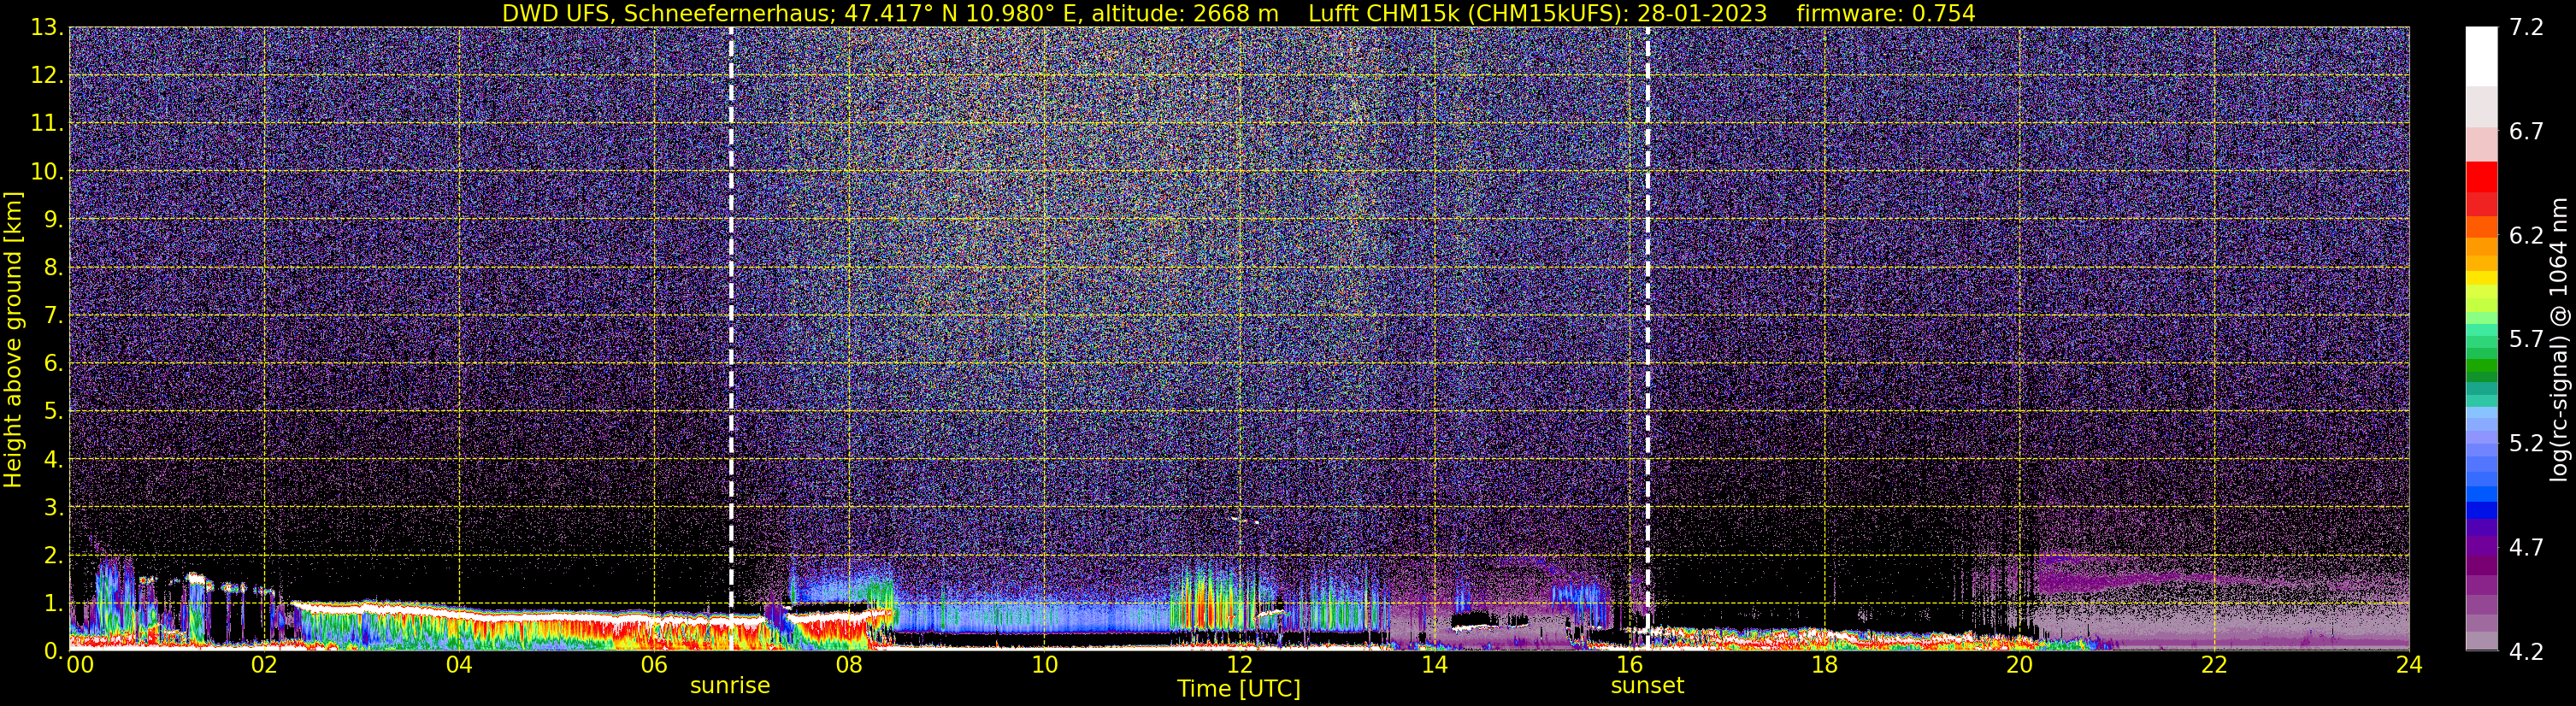
Task: Click the "firmware: 0.754" text in the title
Action: tap(1885, 13)
